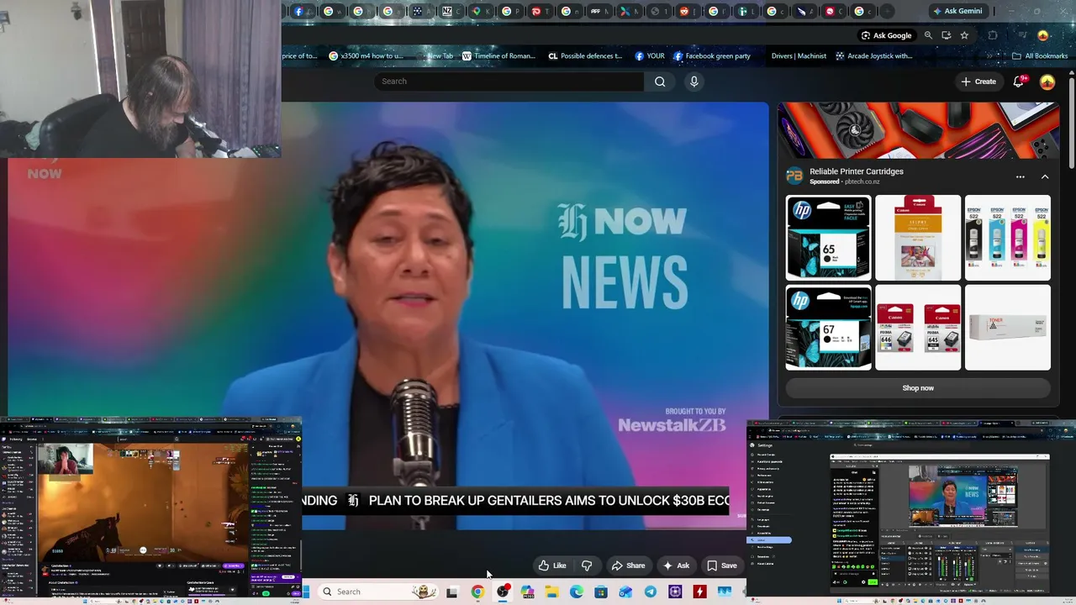Bookmark this page with the star icon
Viewport: 1076px width, 605px height.
(964, 35)
